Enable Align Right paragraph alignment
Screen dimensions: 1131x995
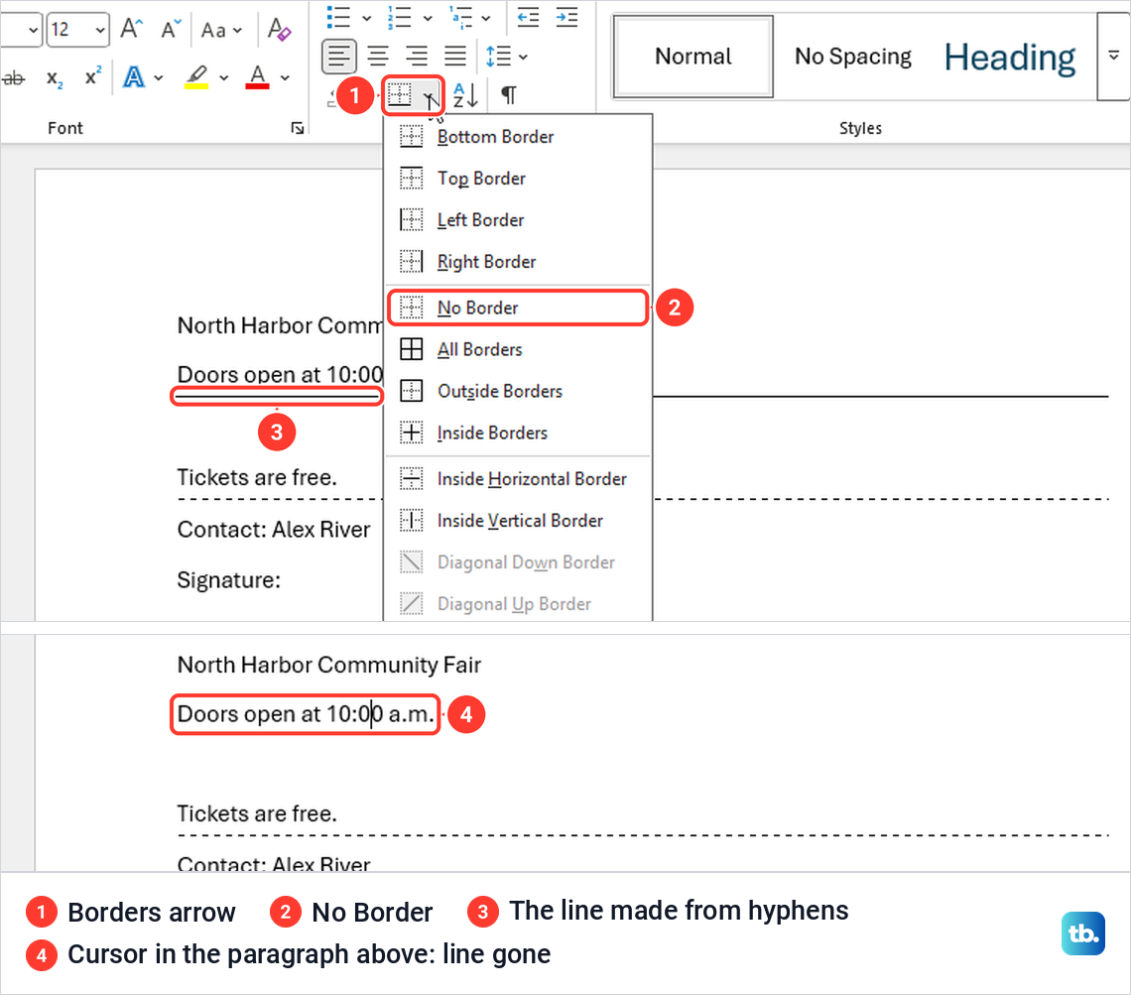tap(417, 56)
